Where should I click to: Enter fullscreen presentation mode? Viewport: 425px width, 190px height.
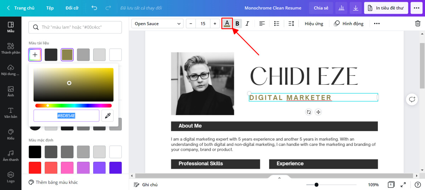tap(403, 185)
